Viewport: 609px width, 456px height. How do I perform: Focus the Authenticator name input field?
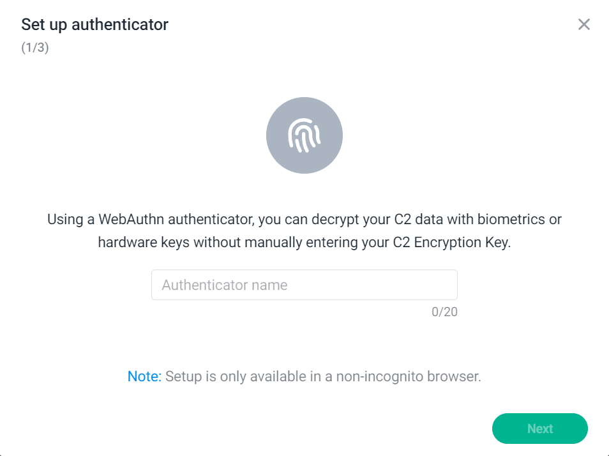(304, 285)
